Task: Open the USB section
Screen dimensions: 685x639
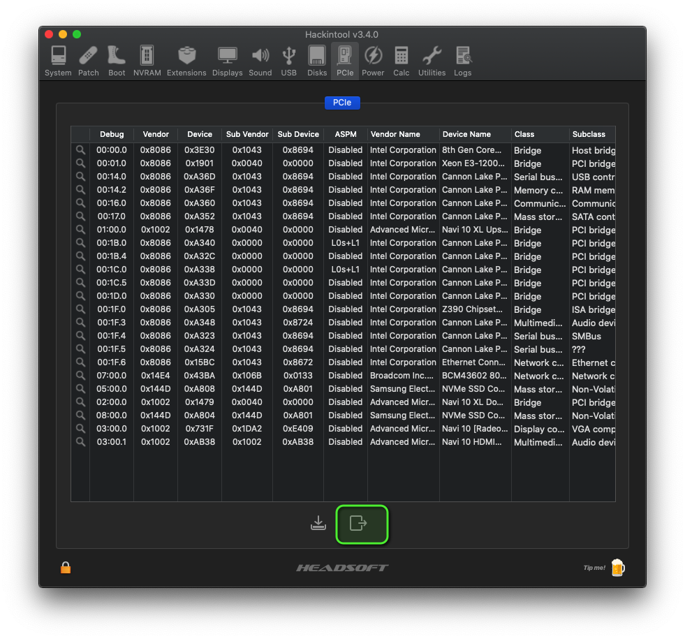Action: 288,61
